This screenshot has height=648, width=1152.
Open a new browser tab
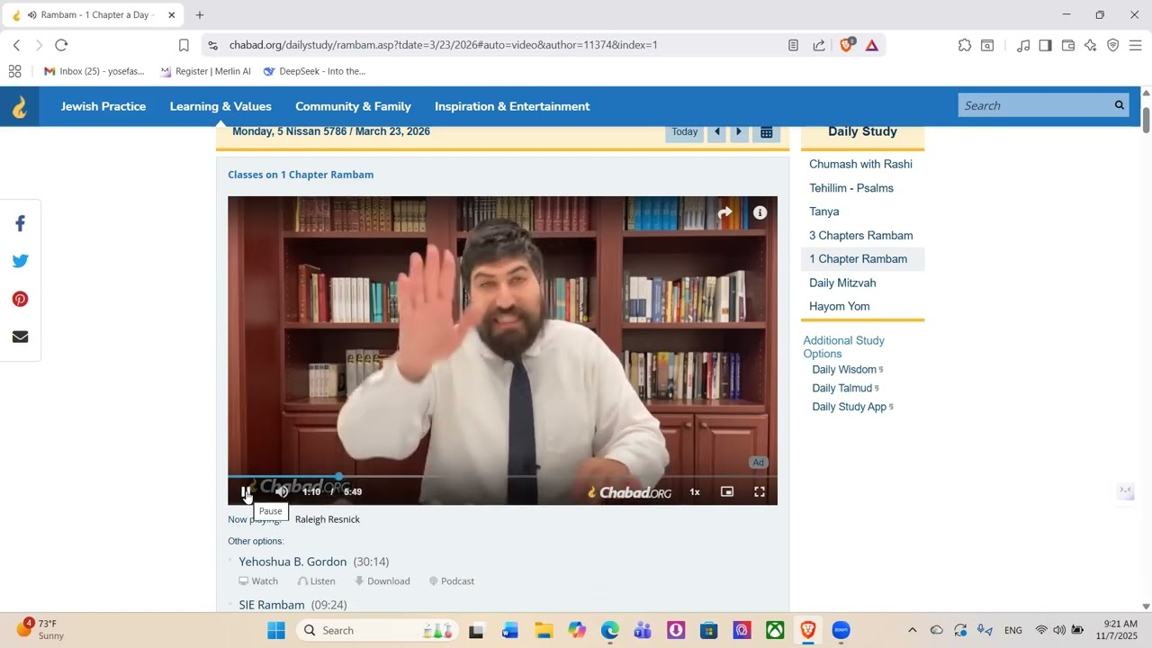pyautogui.click(x=200, y=15)
